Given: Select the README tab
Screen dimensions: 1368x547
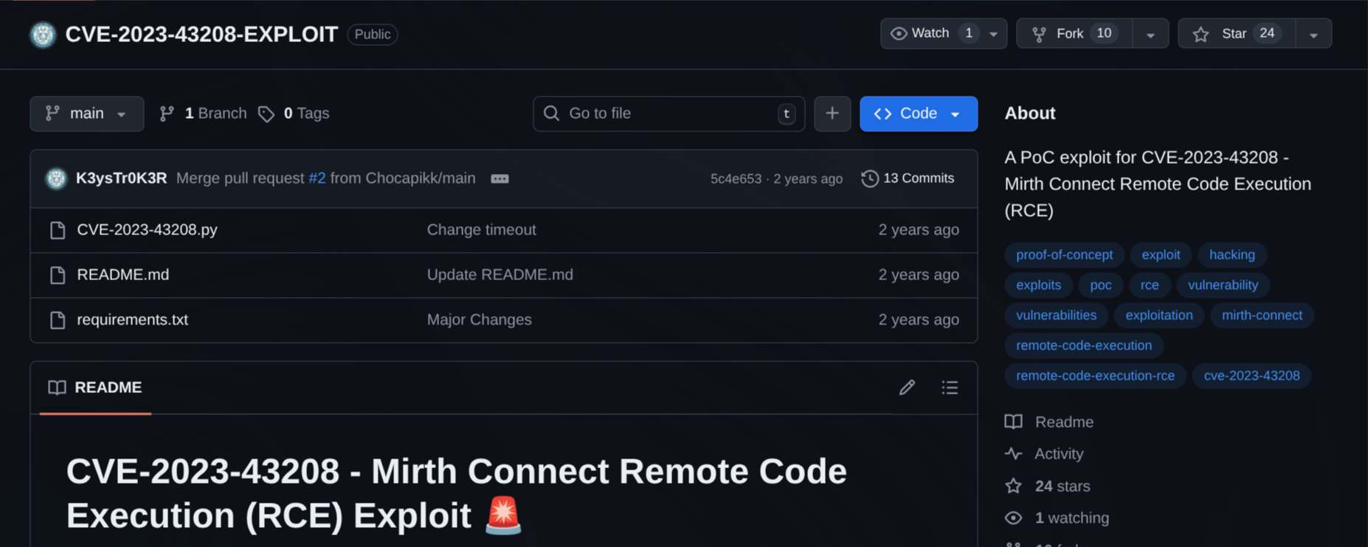Looking at the screenshot, I should 95,388.
